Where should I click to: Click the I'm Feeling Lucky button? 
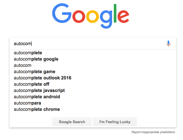pyautogui.click(x=115, y=122)
